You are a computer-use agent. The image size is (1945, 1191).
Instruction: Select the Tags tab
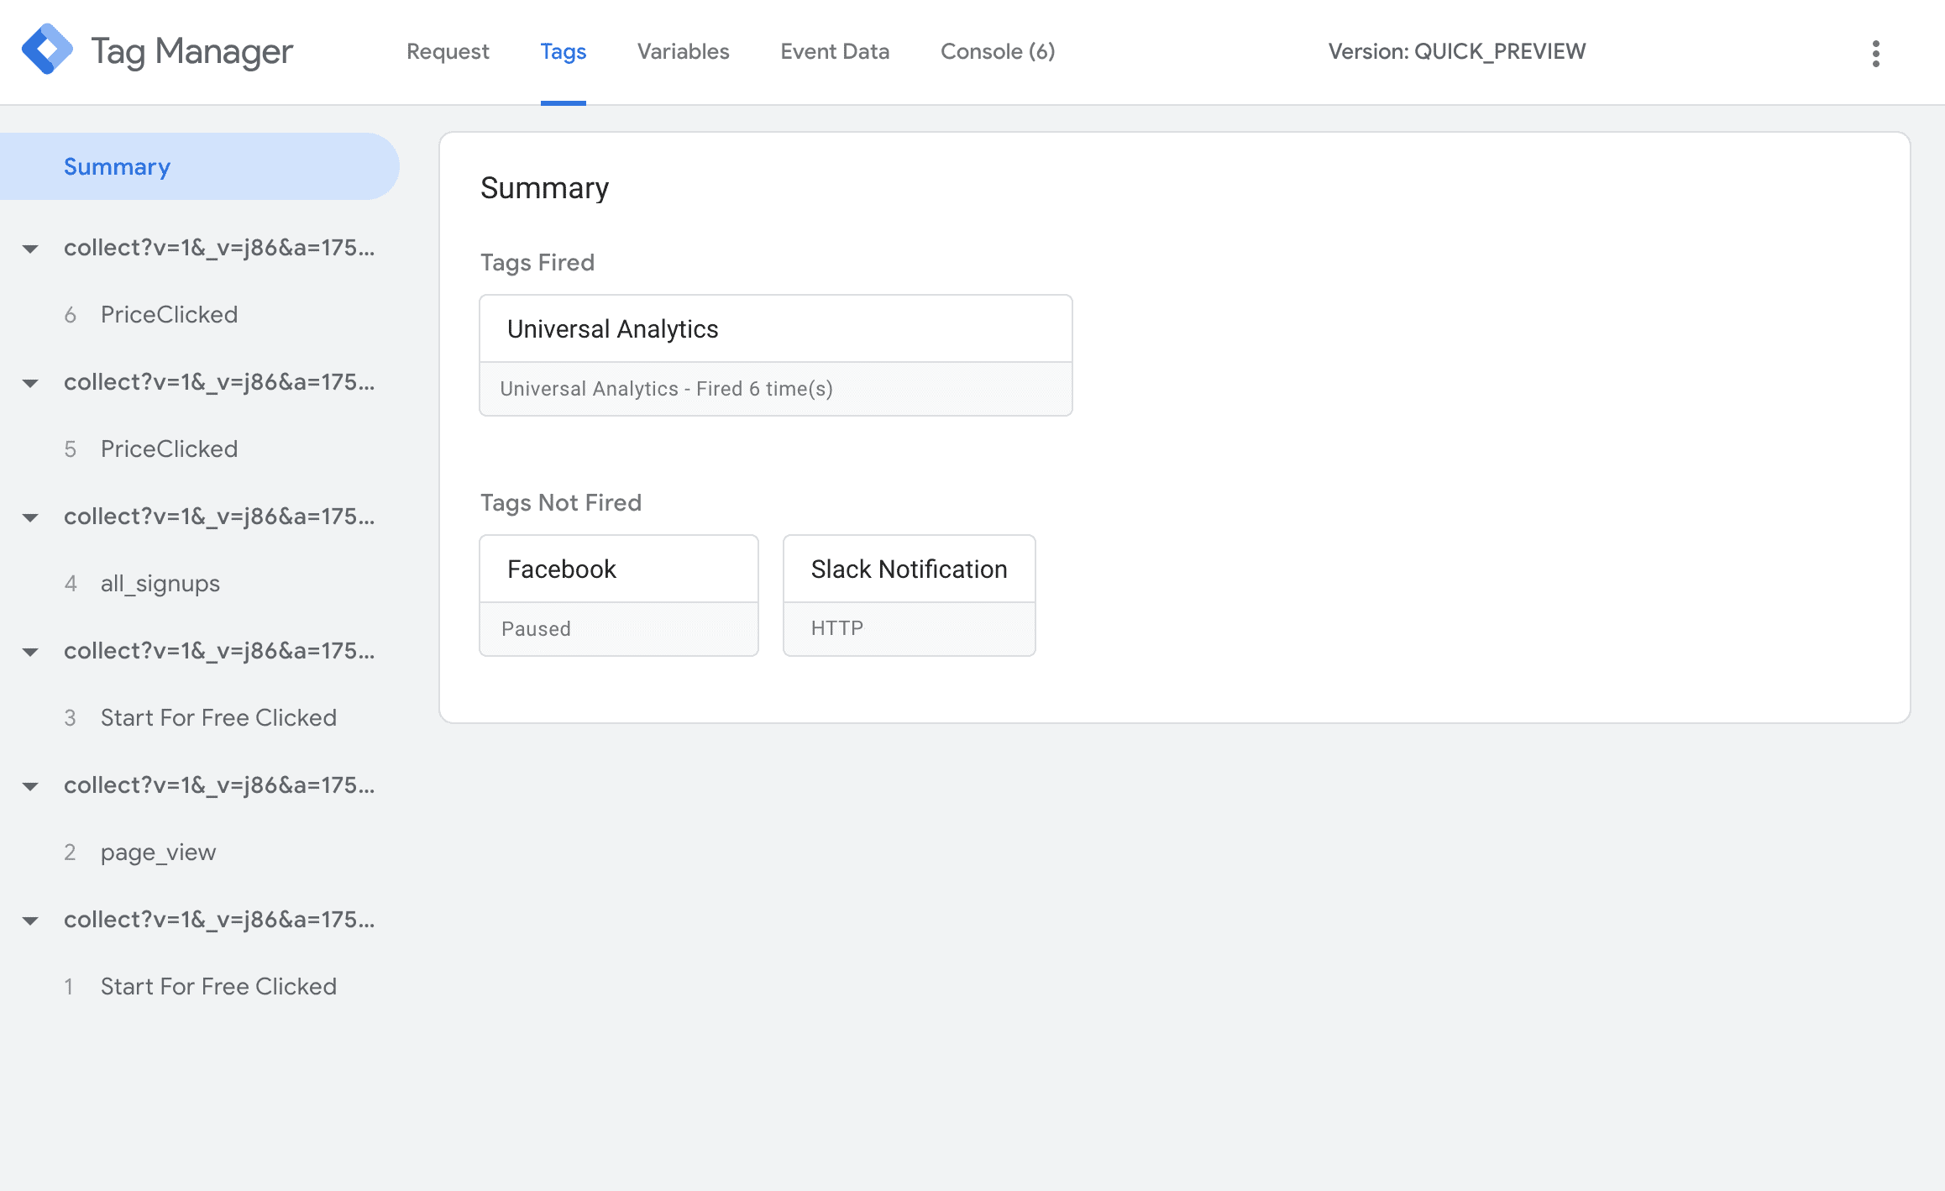(x=563, y=51)
